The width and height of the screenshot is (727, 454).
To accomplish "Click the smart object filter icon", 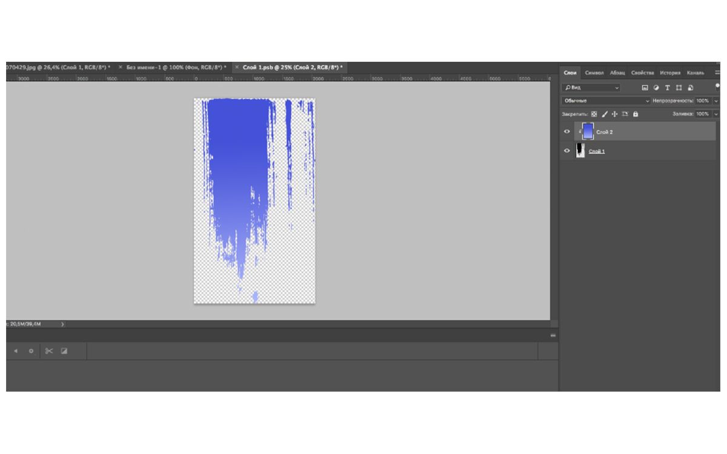I will [691, 88].
